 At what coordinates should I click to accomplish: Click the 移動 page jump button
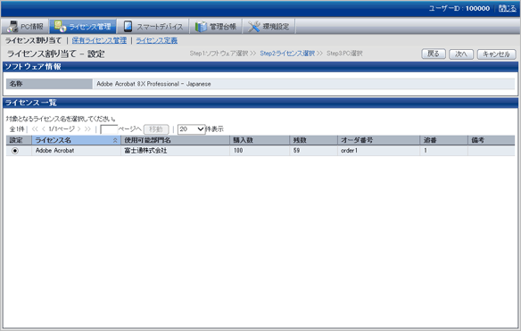point(156,129)
